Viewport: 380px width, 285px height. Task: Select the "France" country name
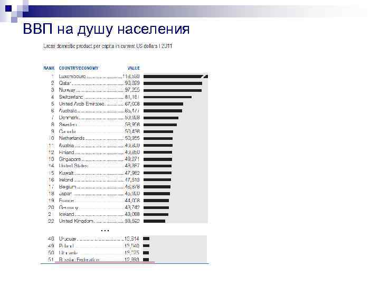66,201
